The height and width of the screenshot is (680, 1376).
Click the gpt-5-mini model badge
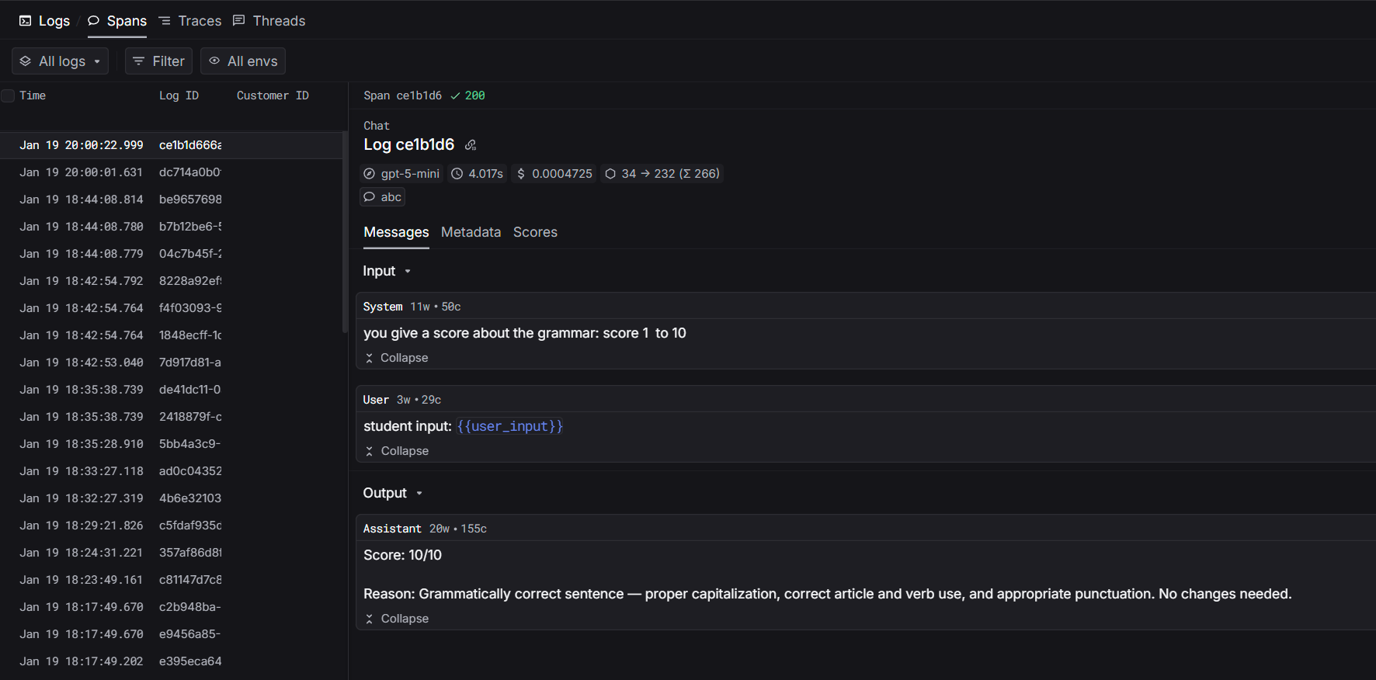402,174
